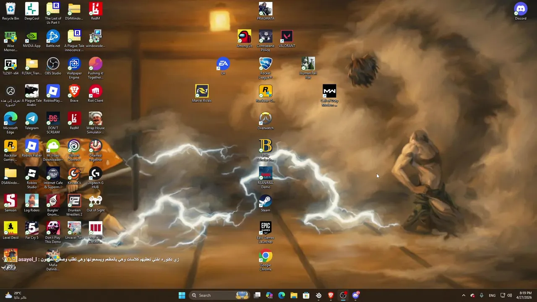Select the Burglin' Gnomes icon
Image resolution: width=537 pixels, height=302 pixels.
tap(53, 205)
